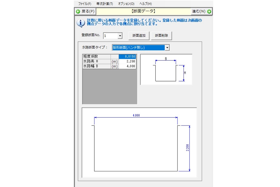
Task: Click the (m) unit of 水路高 row
Action: tap(115, 61)
